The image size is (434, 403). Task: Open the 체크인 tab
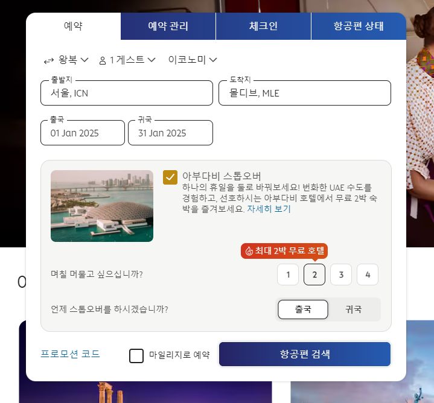tap(263, 27)
